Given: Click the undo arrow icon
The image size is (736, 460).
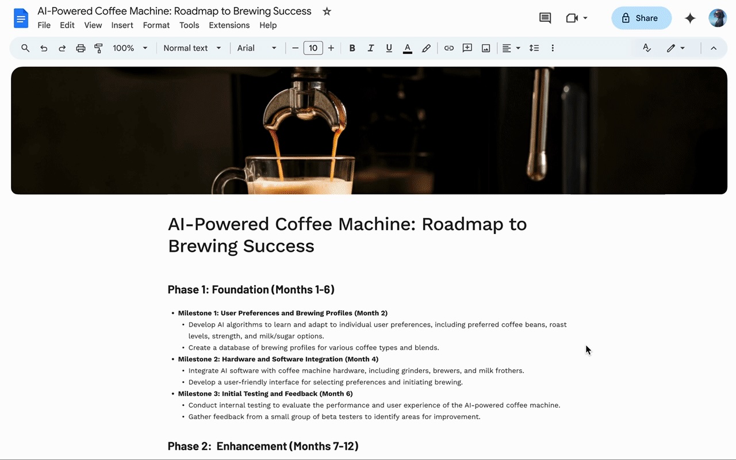Looking at the screenshot, I should point(44,48).
